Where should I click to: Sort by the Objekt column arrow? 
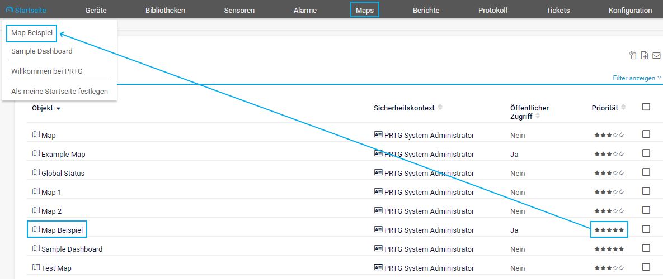pyautogui.click(x=58, y=108)
